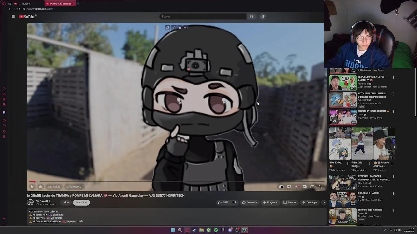This screenshot has width=417, height=234.
Task: Click the 'PEPE GRILLO JOQERR RODAMIENTO' video title
Action: (x=374, y=178)
